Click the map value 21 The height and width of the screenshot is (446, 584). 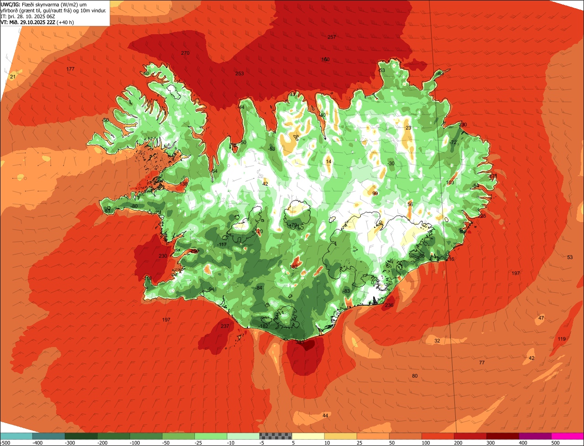click(x=13, y=76)
